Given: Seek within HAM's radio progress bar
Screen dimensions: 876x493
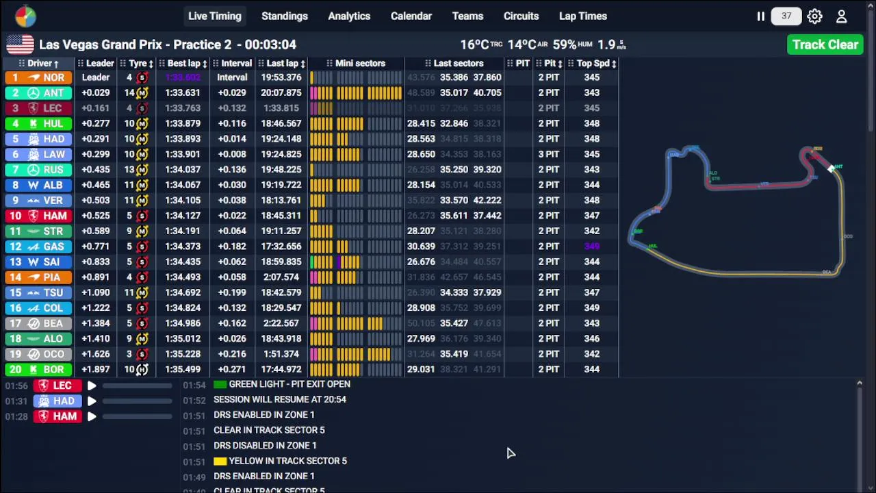Looking at the screenshot, I should (138, 416).
